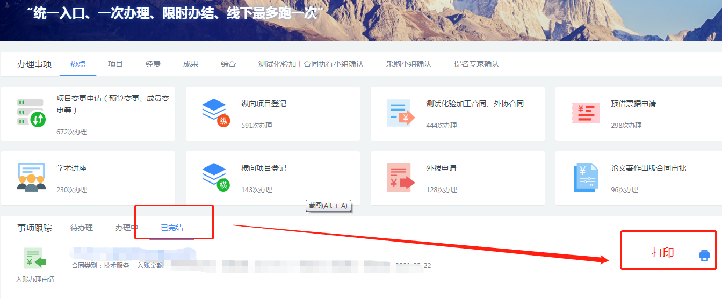The width and height of the screenshot is (722, 299).
Task: Click the blue printer icon
Action: 704,256
